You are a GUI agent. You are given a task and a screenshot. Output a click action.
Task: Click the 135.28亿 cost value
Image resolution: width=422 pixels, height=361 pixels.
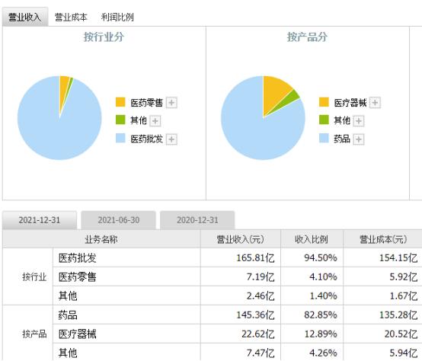tap(398, 315)
